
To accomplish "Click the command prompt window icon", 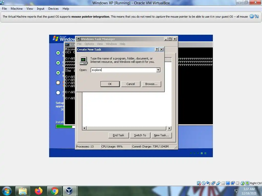I will (67, 45).
